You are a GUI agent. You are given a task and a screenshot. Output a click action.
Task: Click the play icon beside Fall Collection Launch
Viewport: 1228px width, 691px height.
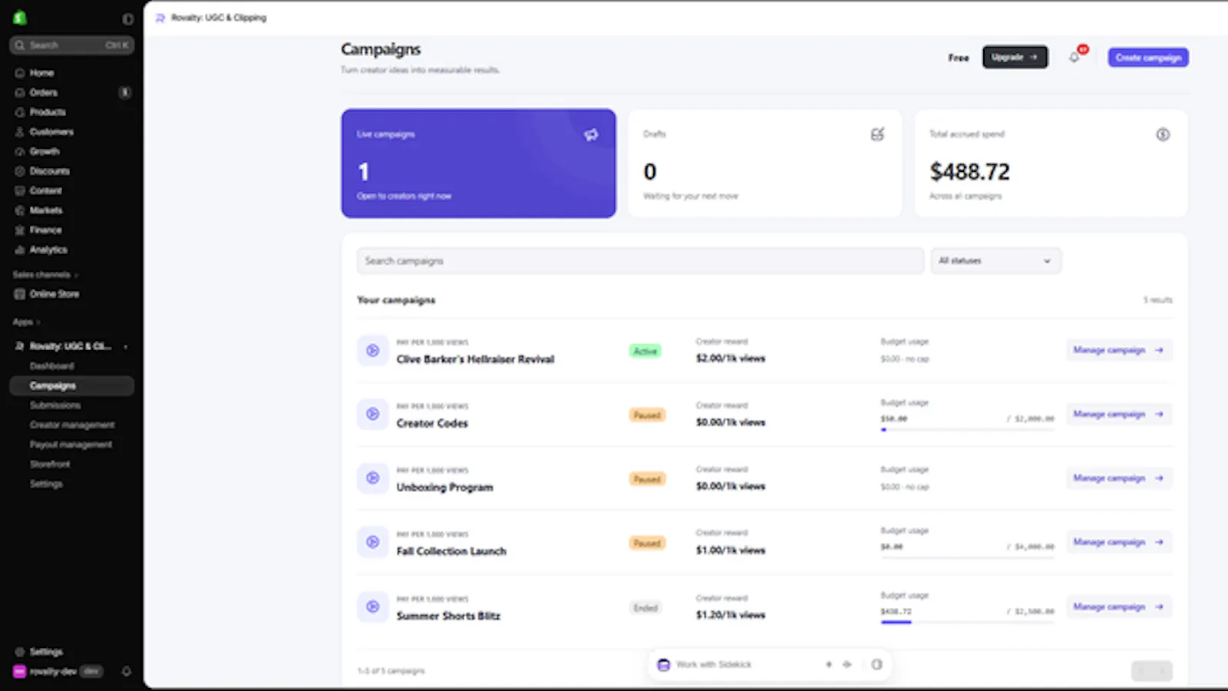pyautogui.click(x=372, y=542)
